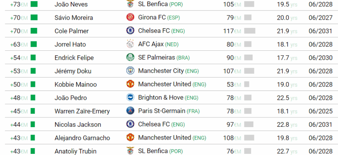Click the Chelsea crest beside Cole Palmer
This screenshot has width=338, height=155.
point(130,31)
